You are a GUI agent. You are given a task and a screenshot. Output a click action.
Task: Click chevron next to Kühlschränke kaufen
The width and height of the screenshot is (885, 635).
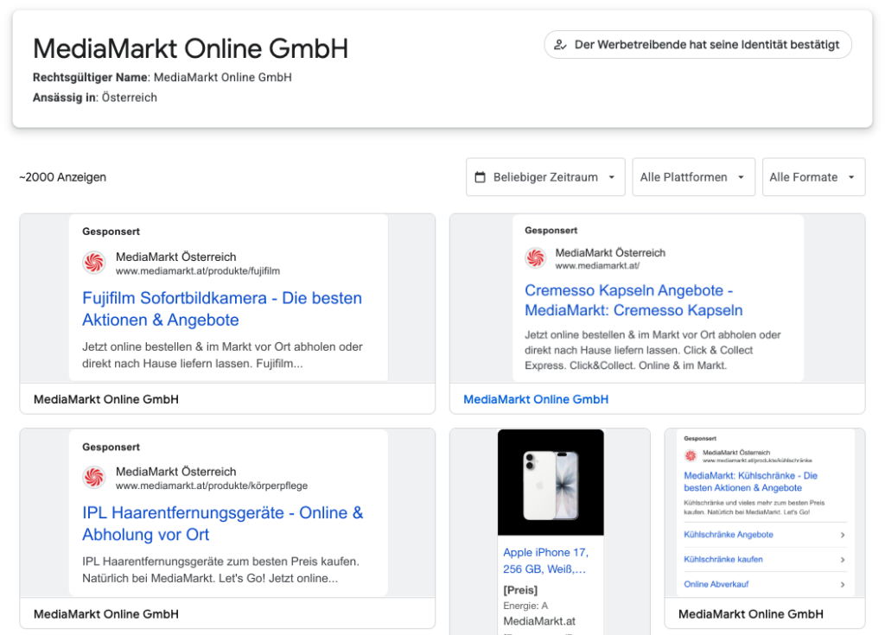tap(842, 560)
